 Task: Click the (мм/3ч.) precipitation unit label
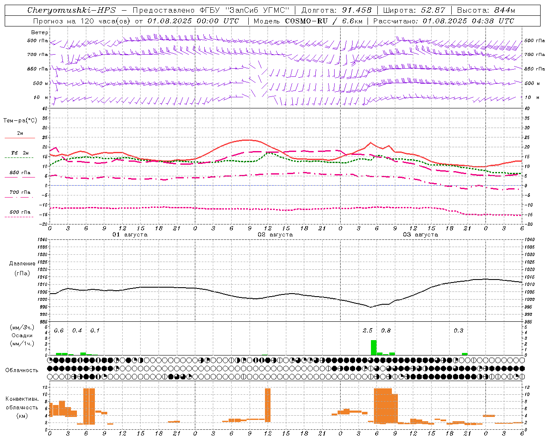21,327
